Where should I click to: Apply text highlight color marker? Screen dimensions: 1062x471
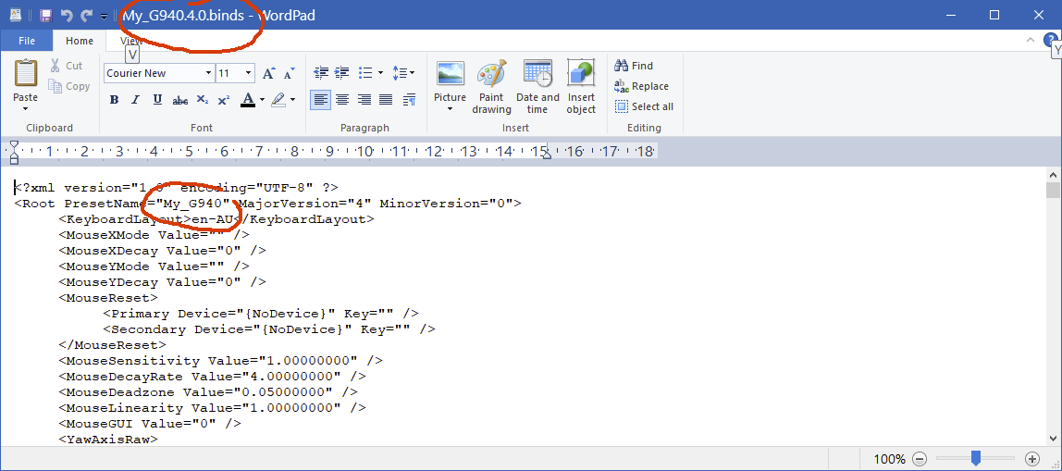(x=278, y=100)
